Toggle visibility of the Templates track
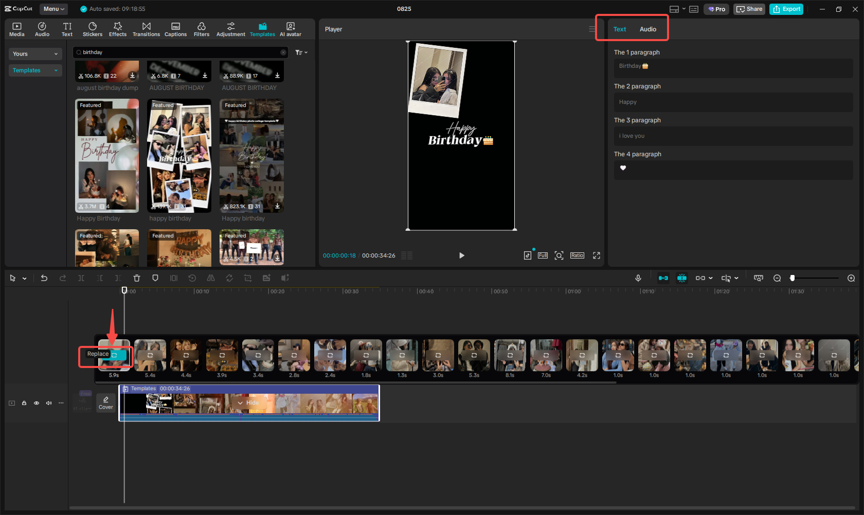Screen dimensions: 864x515 point(37,403)
